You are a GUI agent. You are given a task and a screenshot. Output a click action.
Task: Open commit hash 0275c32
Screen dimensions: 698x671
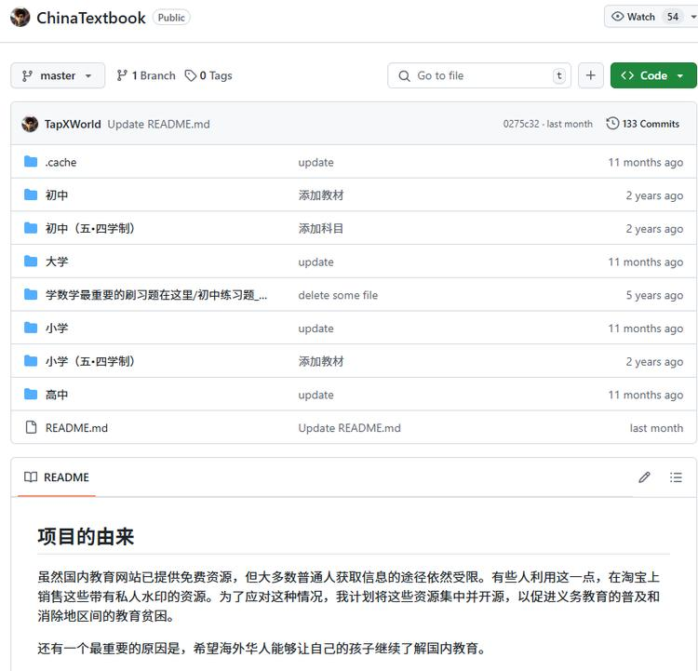click(521, 124)
